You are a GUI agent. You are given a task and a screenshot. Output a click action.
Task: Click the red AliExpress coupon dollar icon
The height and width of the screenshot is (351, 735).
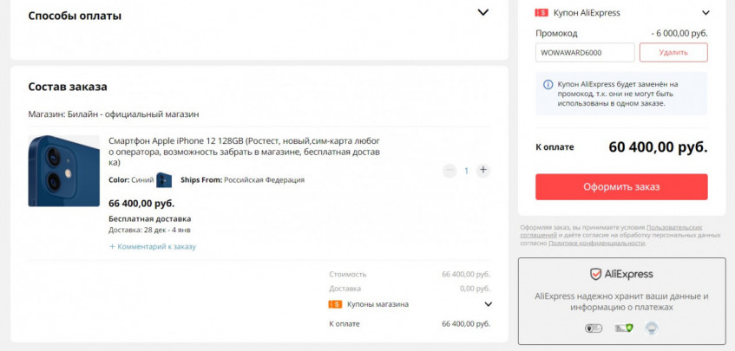click(x=541, y=13)
